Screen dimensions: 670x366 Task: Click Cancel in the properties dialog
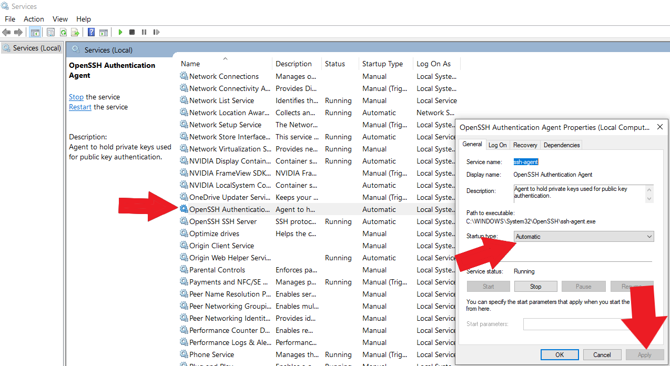coord(602,355)
